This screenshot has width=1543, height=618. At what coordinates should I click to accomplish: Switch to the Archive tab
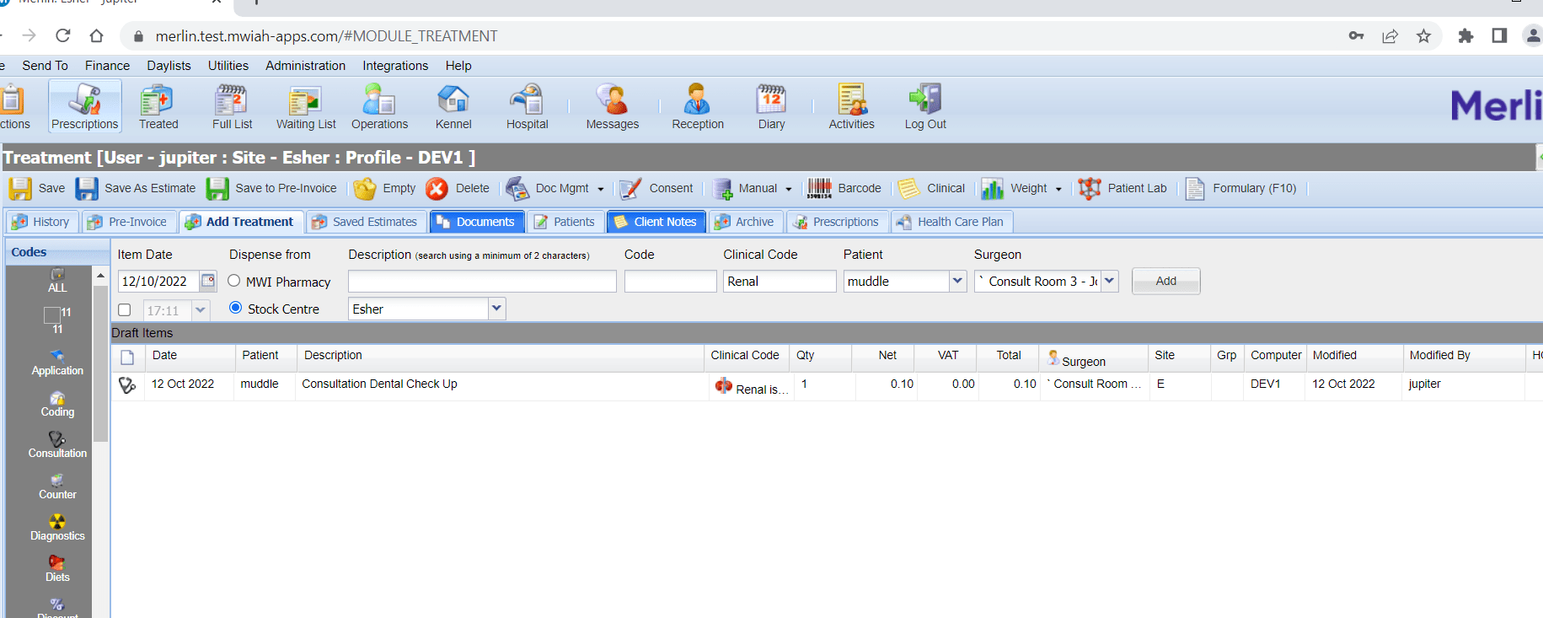[745, 222]
